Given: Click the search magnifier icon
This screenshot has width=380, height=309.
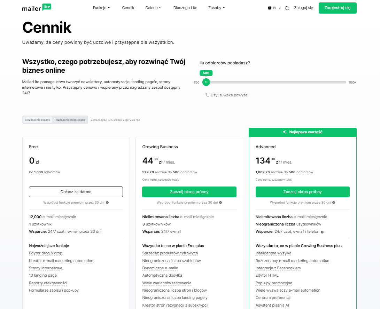Looking at the screenshot, I should (287, 8).
